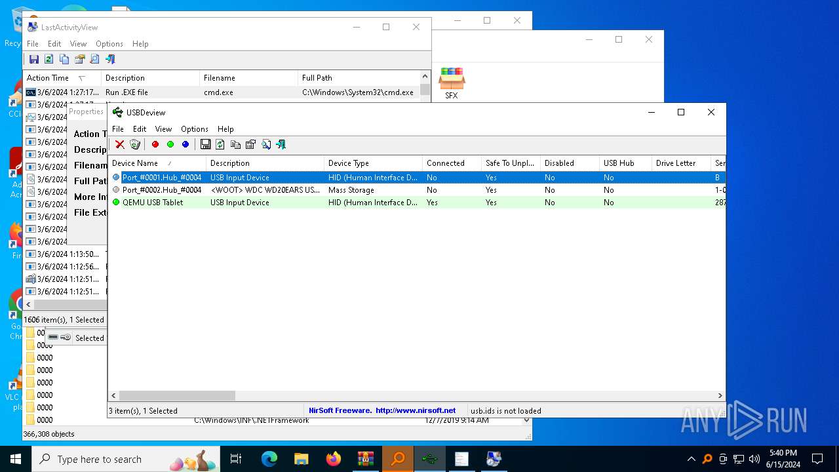The image size is (839, 472).
Task: Click the exit icon in LastActivityView toolbar
Action: click(110, 59)
